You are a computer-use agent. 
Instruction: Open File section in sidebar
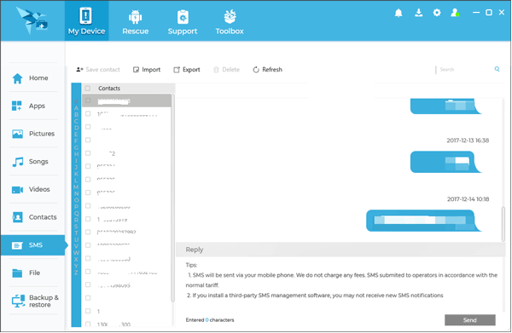(33, 273)
